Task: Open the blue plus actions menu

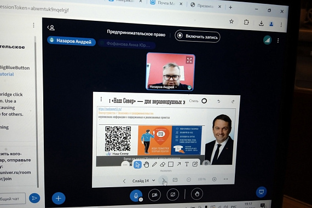Action: point(59,198)
